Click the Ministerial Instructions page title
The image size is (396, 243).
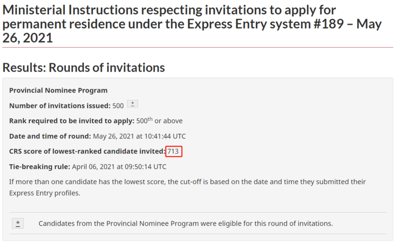[192, 24]
